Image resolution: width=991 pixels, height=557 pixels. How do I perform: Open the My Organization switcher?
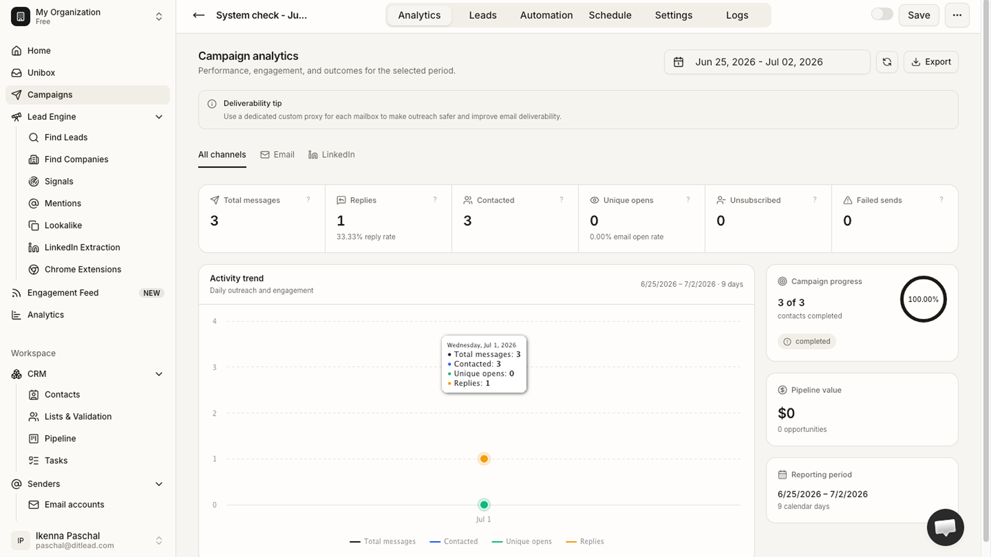pos(88,17)
